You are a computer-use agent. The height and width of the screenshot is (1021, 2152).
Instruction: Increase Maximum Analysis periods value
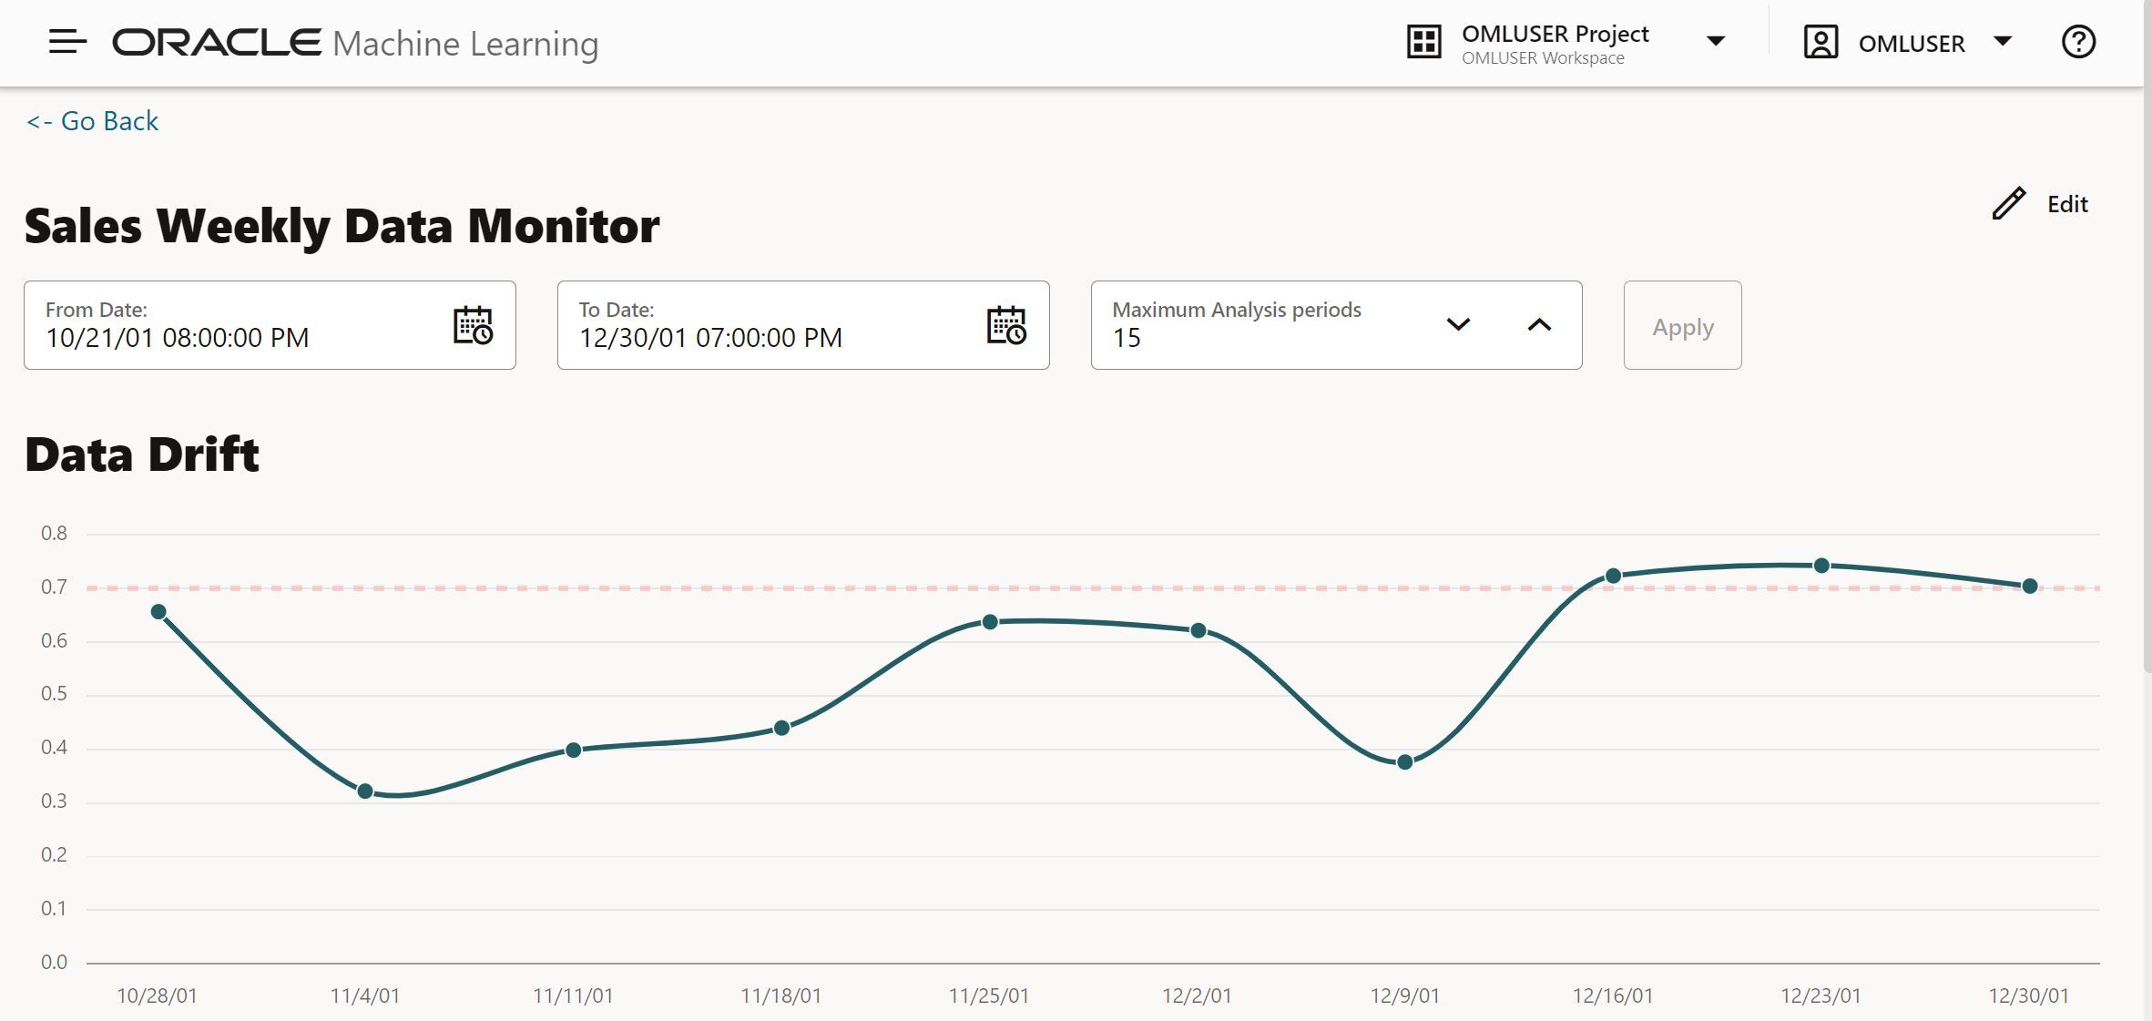[x=1539, y=325]
